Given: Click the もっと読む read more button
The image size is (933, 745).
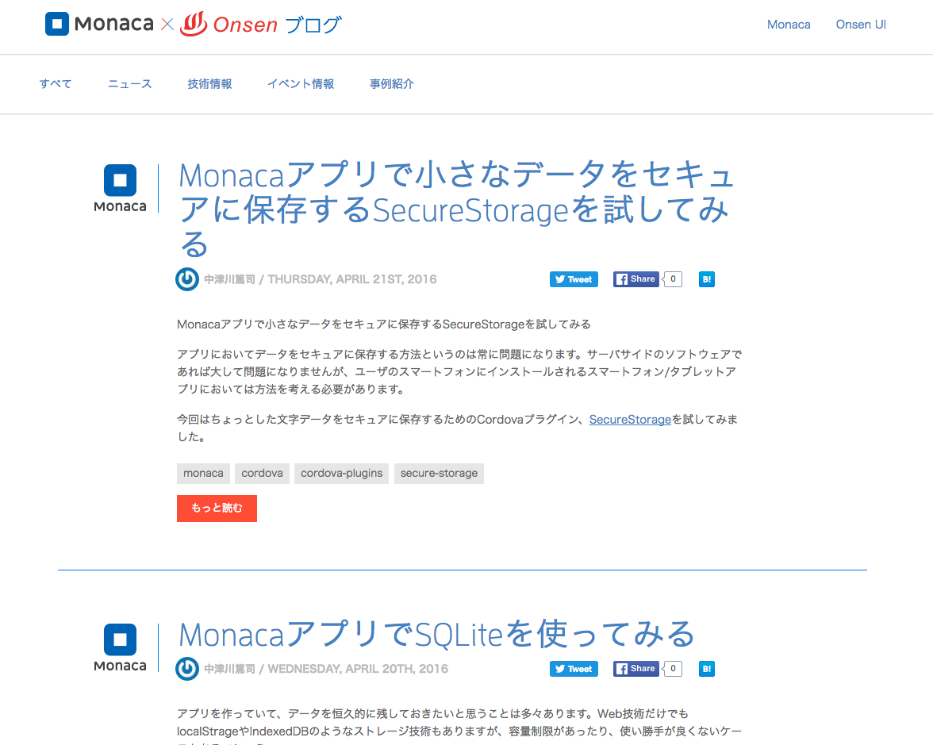Looking at the screenshot, I should pos(217,509).
